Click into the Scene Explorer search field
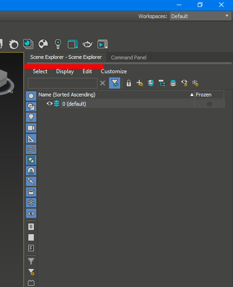This screenshot has height=287, width=233. [63, 83]
